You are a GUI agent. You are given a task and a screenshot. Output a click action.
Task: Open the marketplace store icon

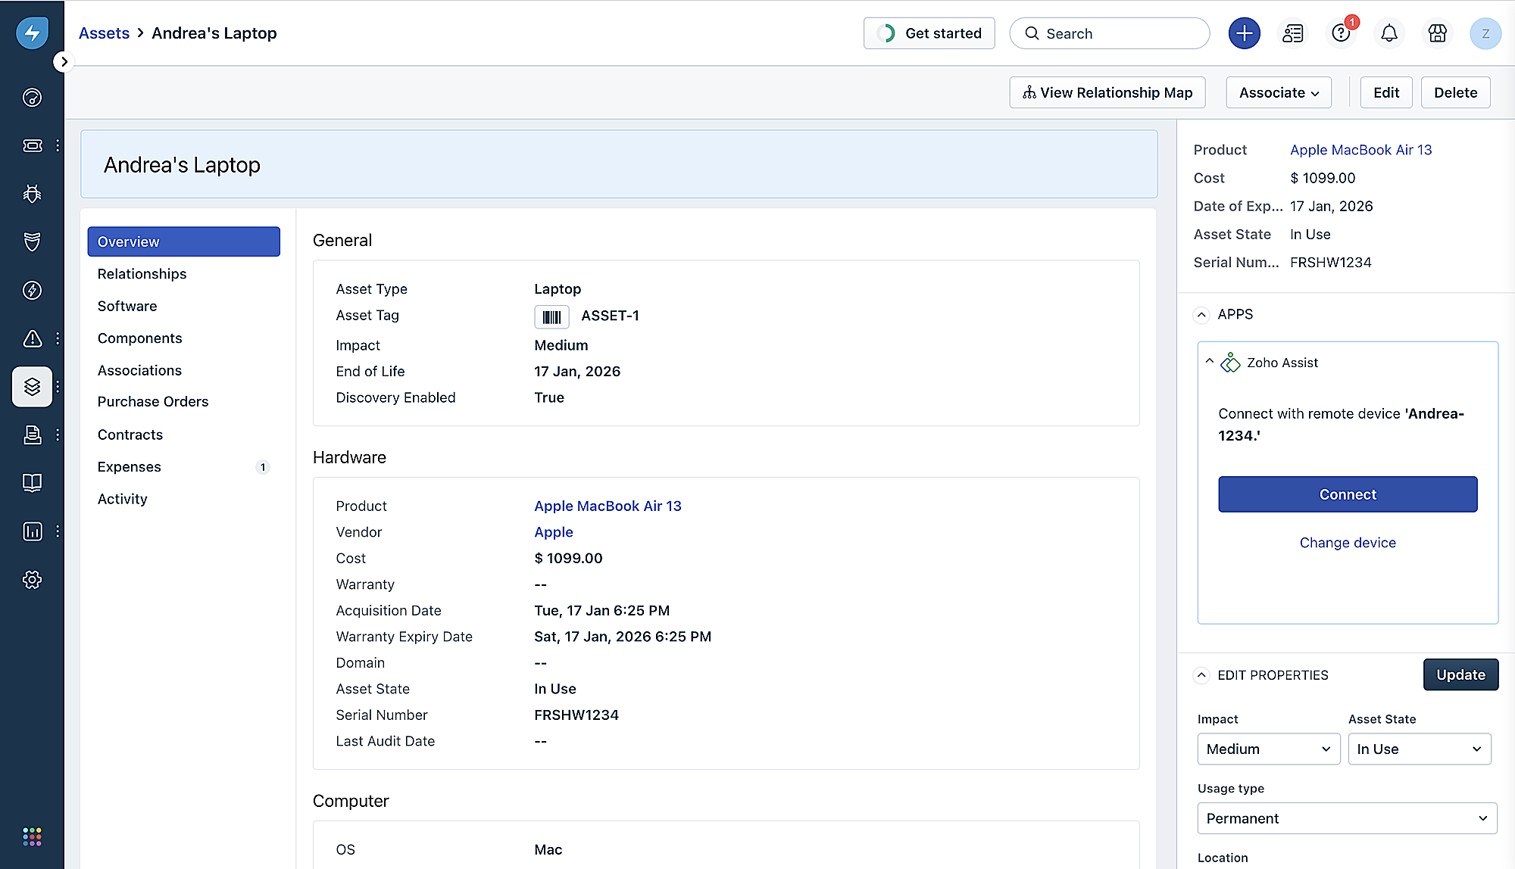click(x=1437, y=33)
